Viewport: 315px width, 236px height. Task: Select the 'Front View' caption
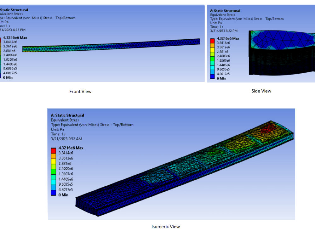[80, 92]
